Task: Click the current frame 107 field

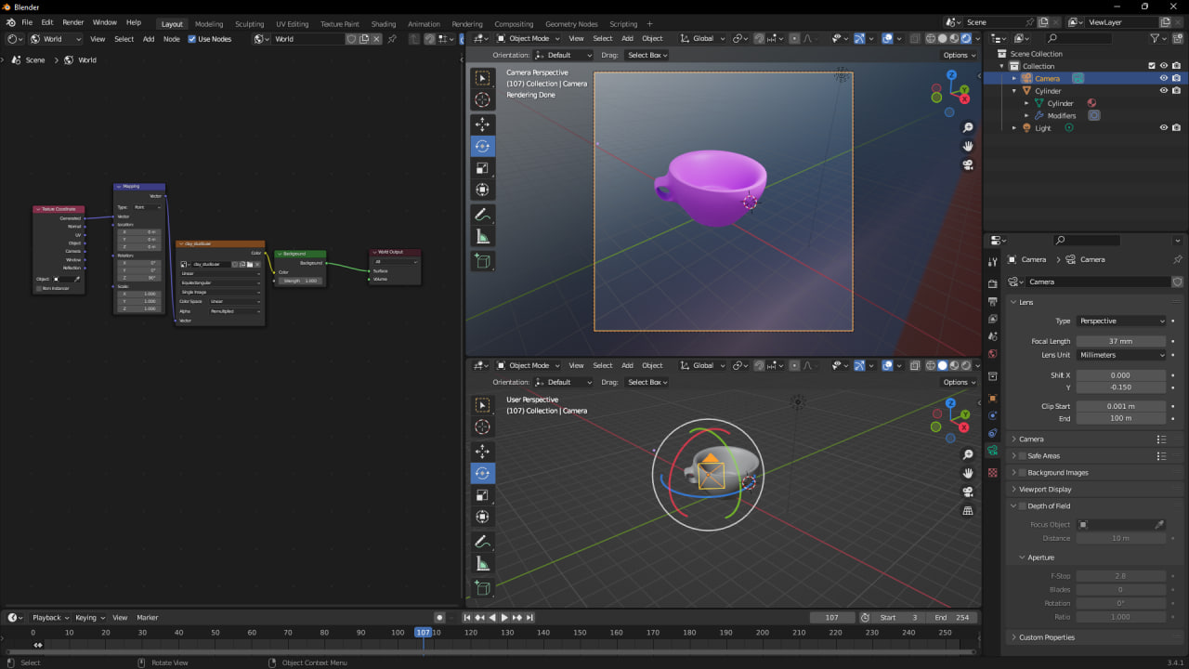Action: (x=832, y=617)
